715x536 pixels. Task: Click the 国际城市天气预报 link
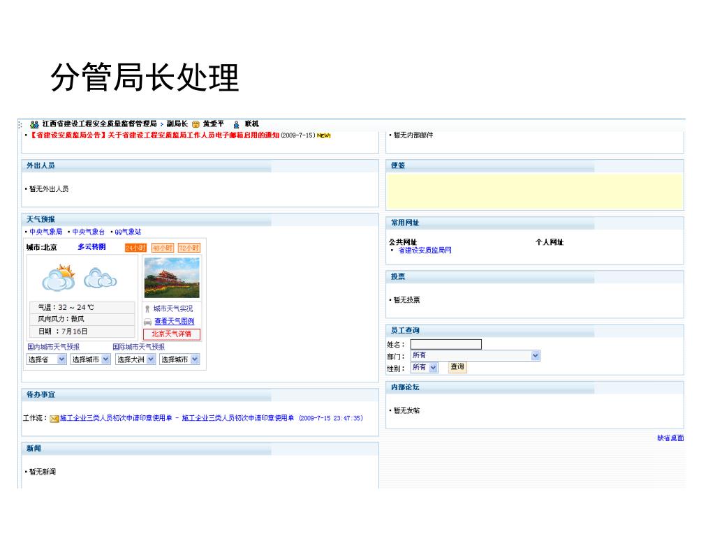pos(139,347)
